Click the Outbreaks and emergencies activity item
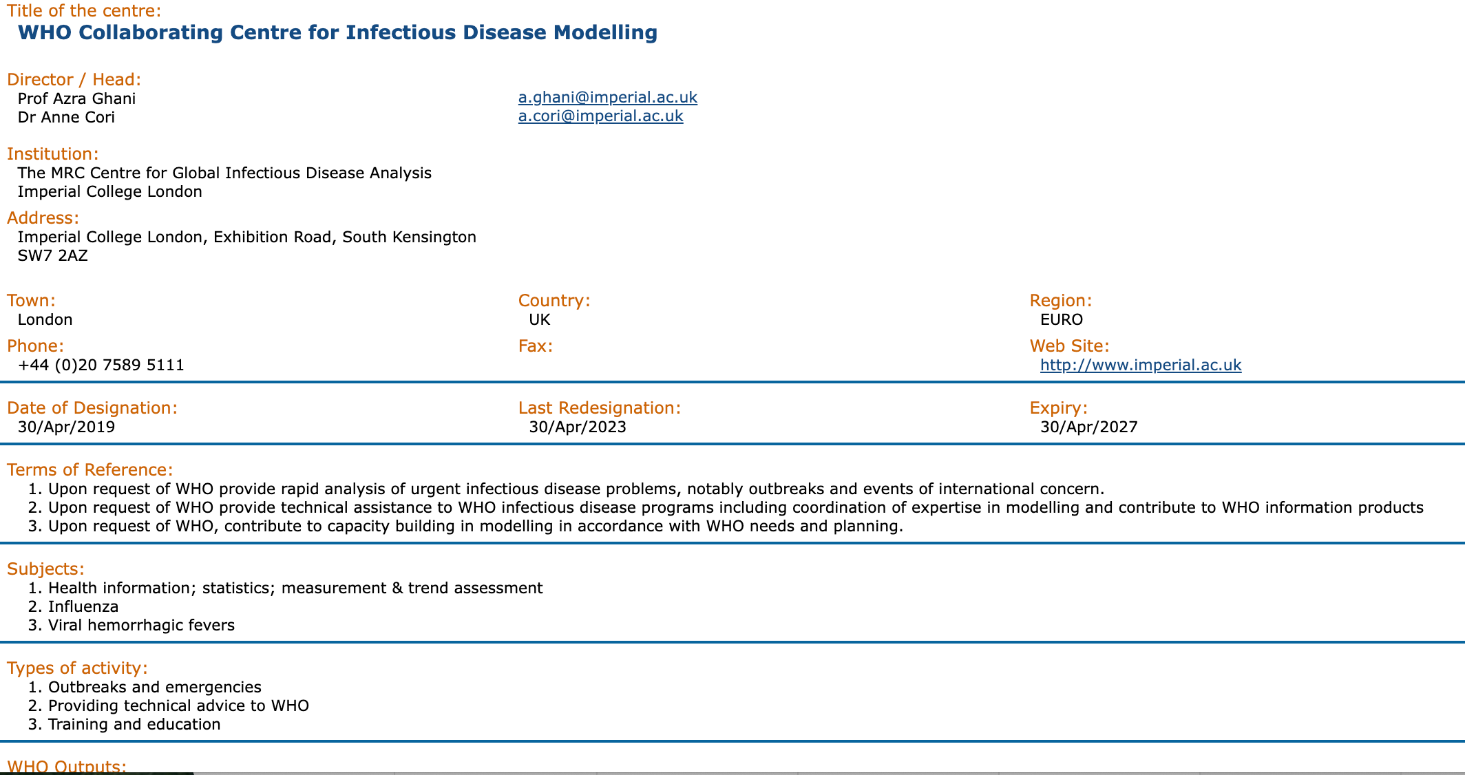 tap(154, 688)
